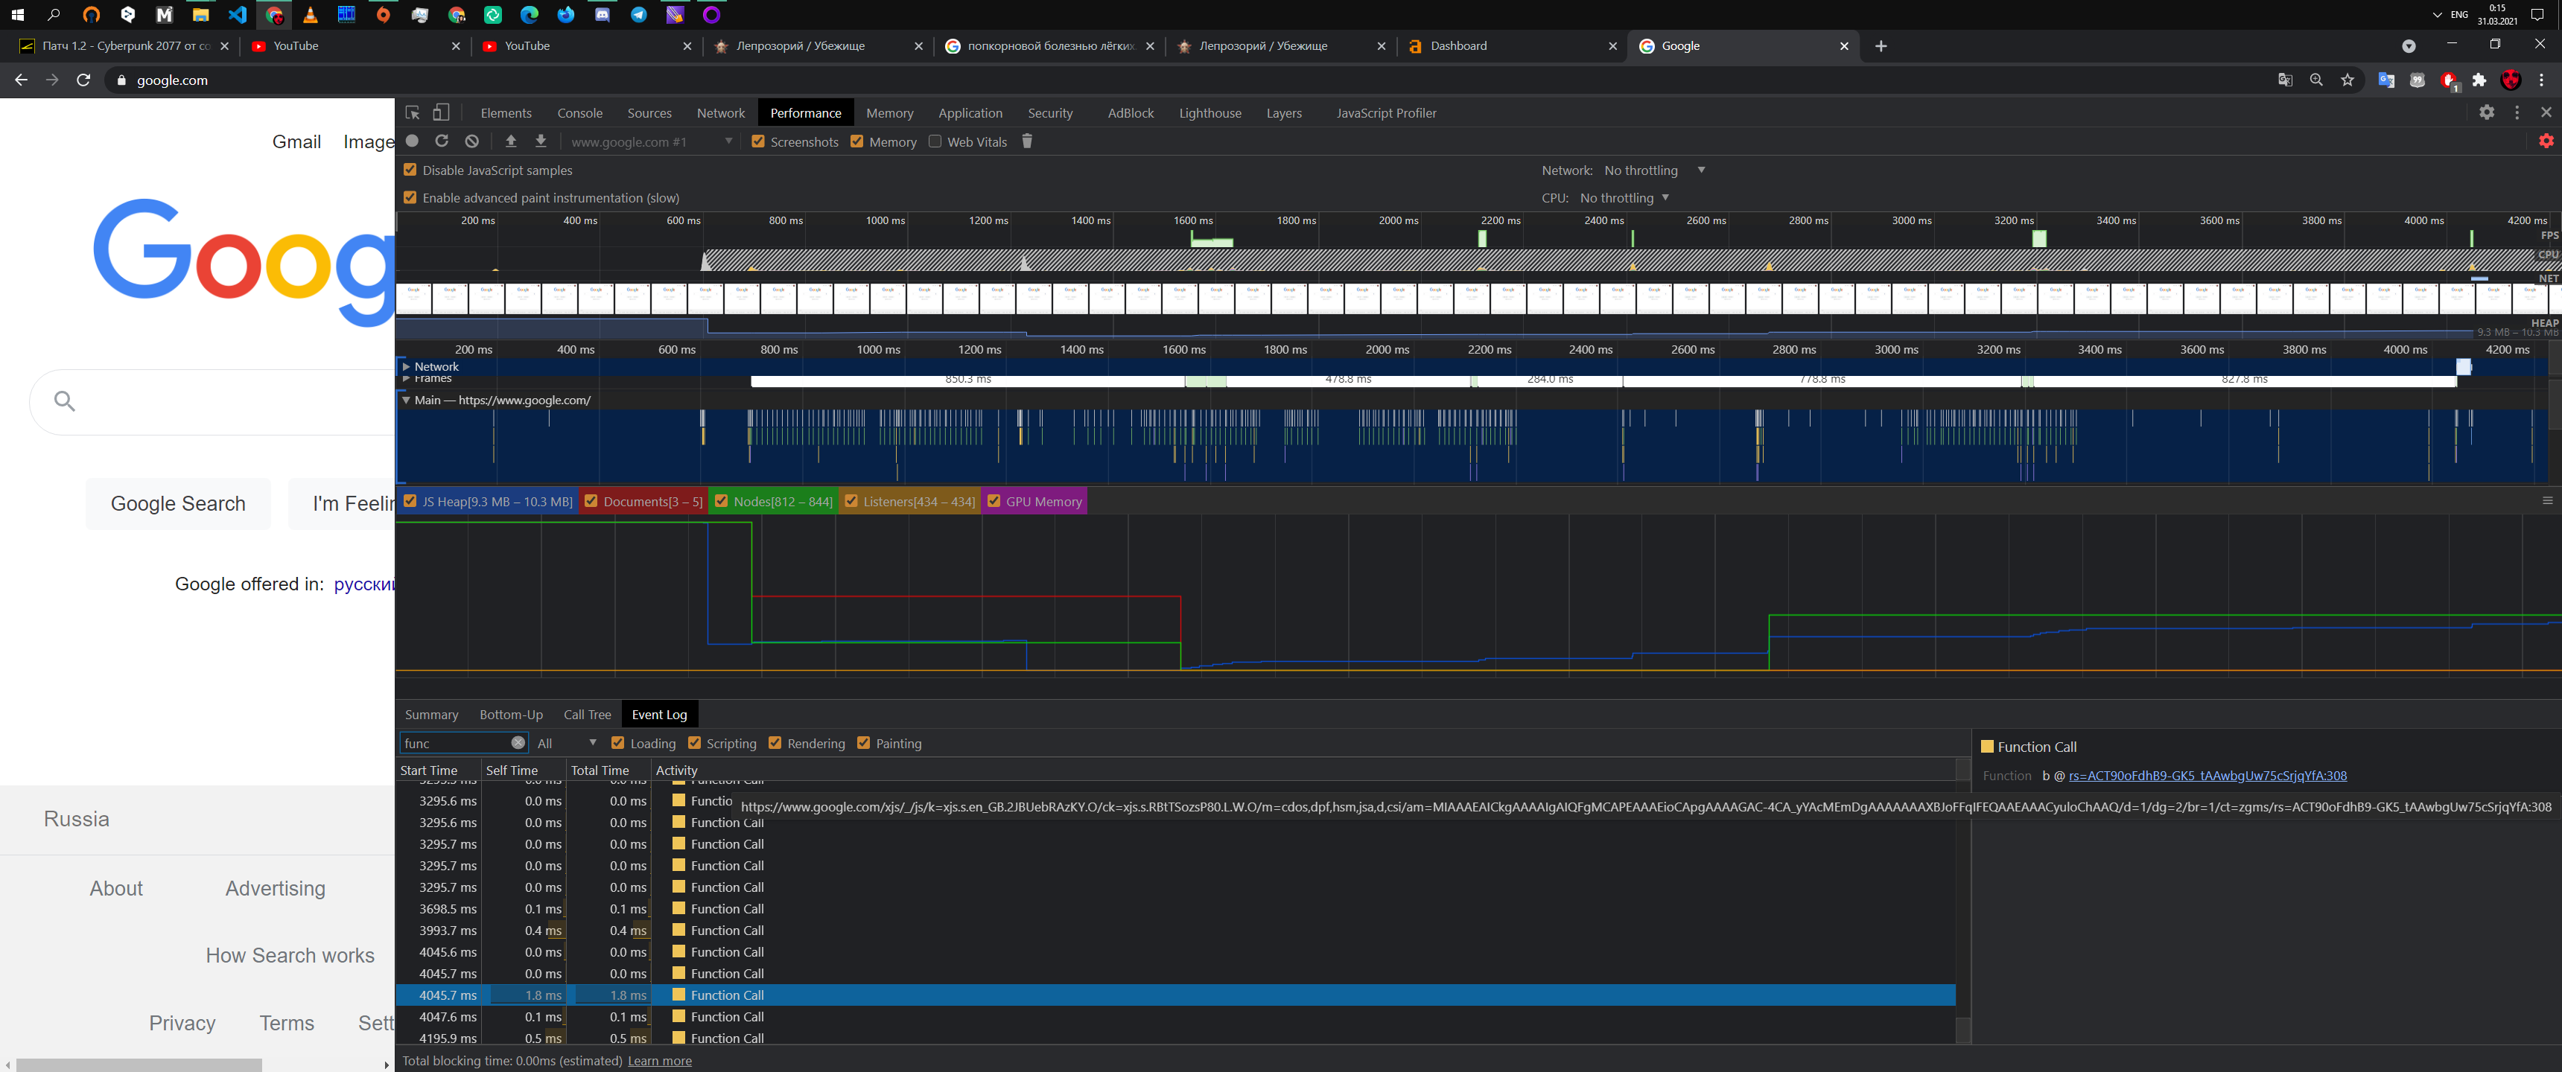Viewport: 2562px width, 1072px height.
Task: Open Chrome's three-dot menu
Action: pos(2542,80)
